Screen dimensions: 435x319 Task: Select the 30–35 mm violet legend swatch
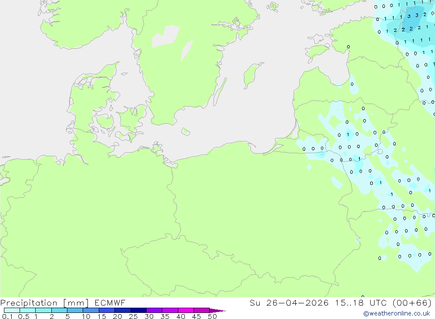tap(154, 310)
